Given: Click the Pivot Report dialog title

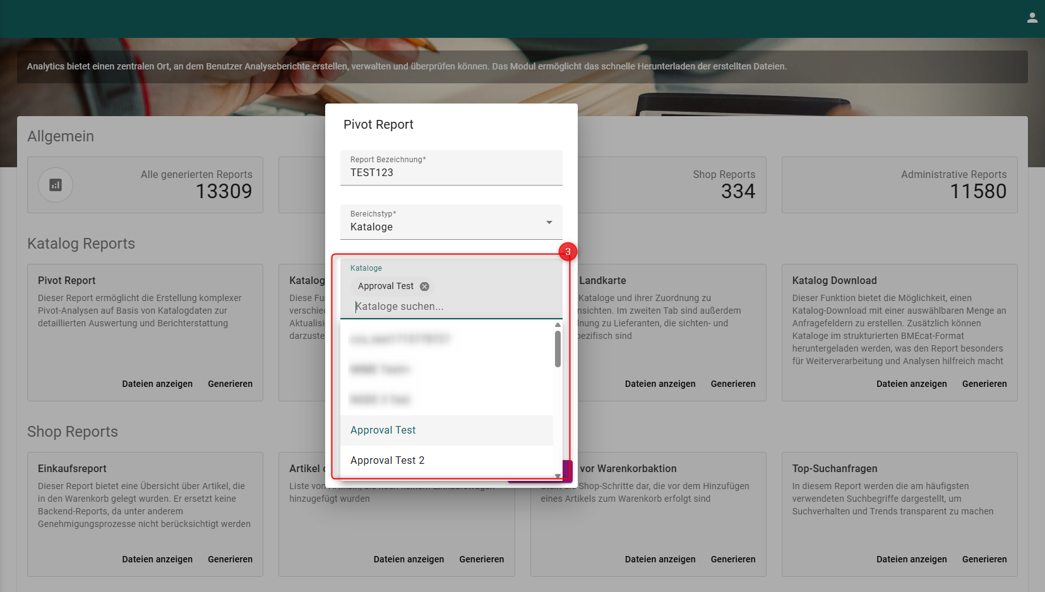Looking at the screenshot, I should pyautogui.click(x=378, y=125).
